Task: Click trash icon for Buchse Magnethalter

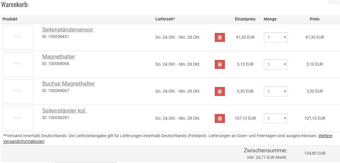Action: [220, 91]
